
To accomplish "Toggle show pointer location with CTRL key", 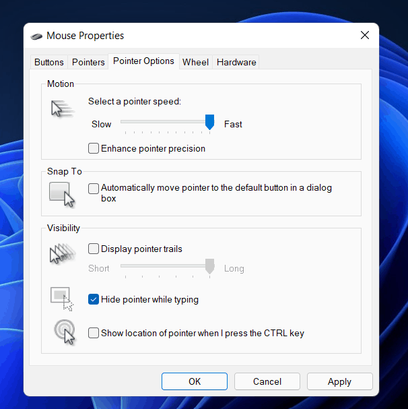I will [94, 333].
